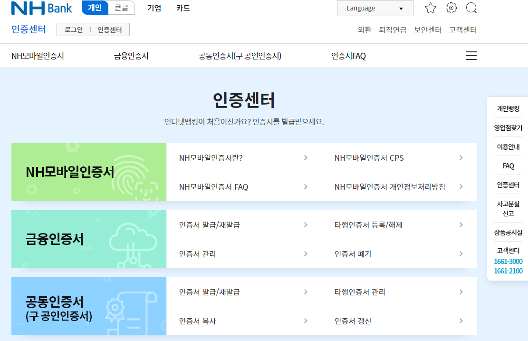Image resolution: width=528 pixels, height=341 pixels.
Task: Open NH모바일인증서 navigation menu
Action: [x=38, y=56]
